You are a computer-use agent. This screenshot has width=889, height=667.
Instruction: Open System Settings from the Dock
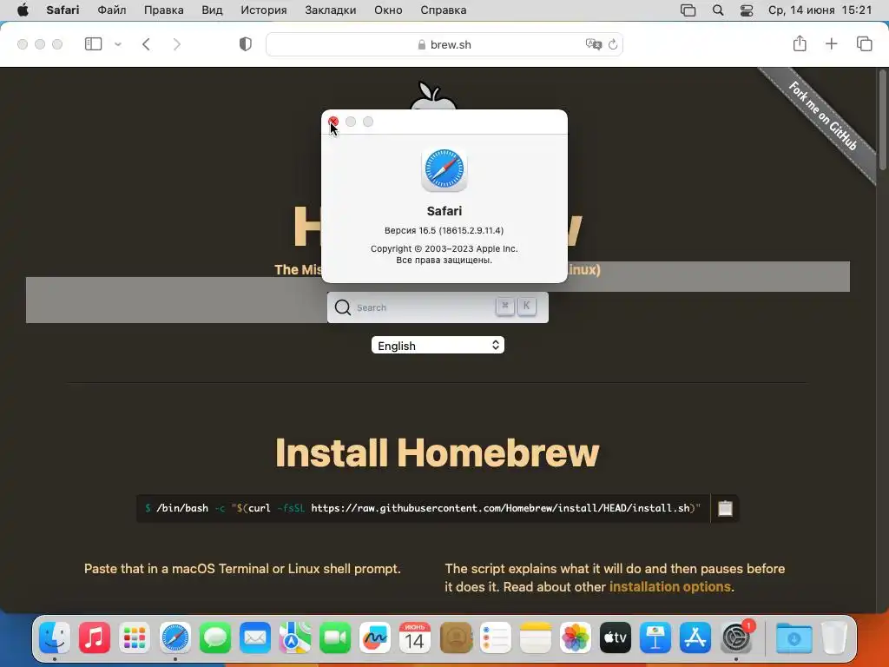[736, 637]
